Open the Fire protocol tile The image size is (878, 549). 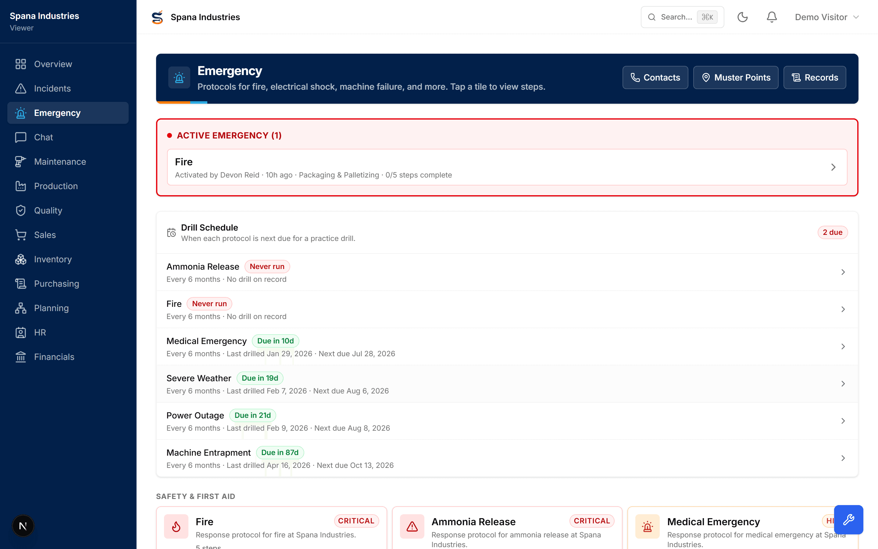(271, 528)
